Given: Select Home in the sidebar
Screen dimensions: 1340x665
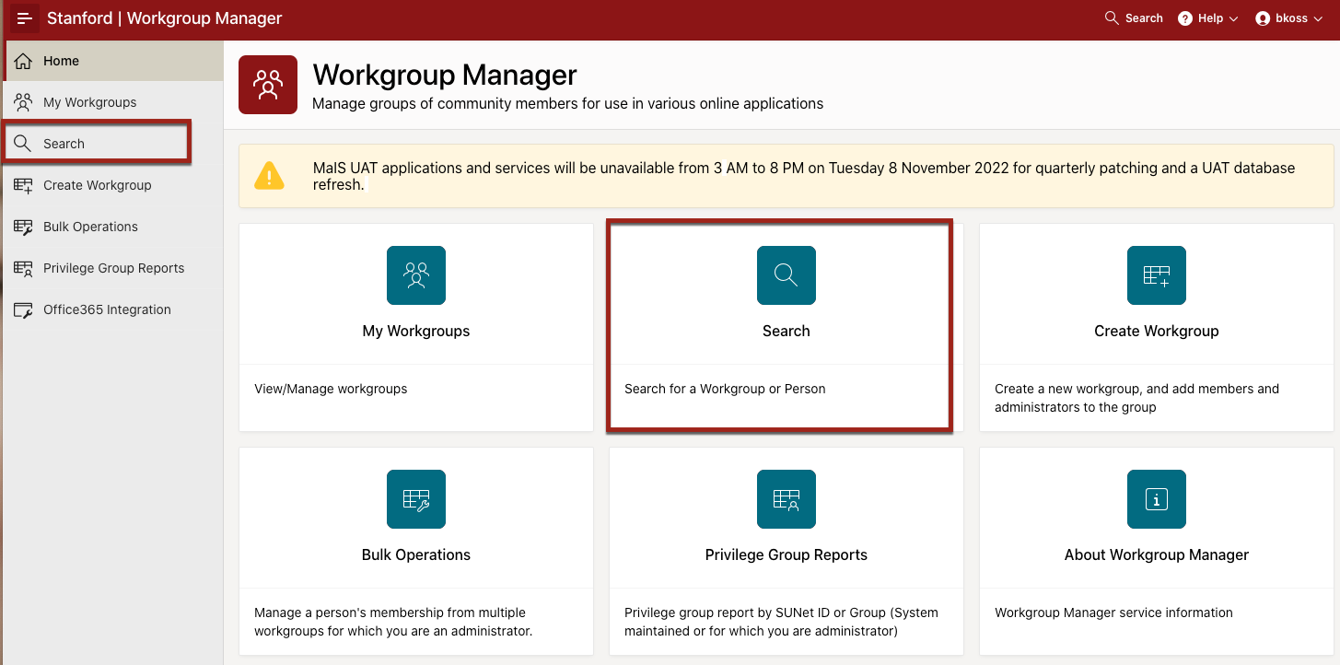Looking at the screenshot, I should [62, 60].
